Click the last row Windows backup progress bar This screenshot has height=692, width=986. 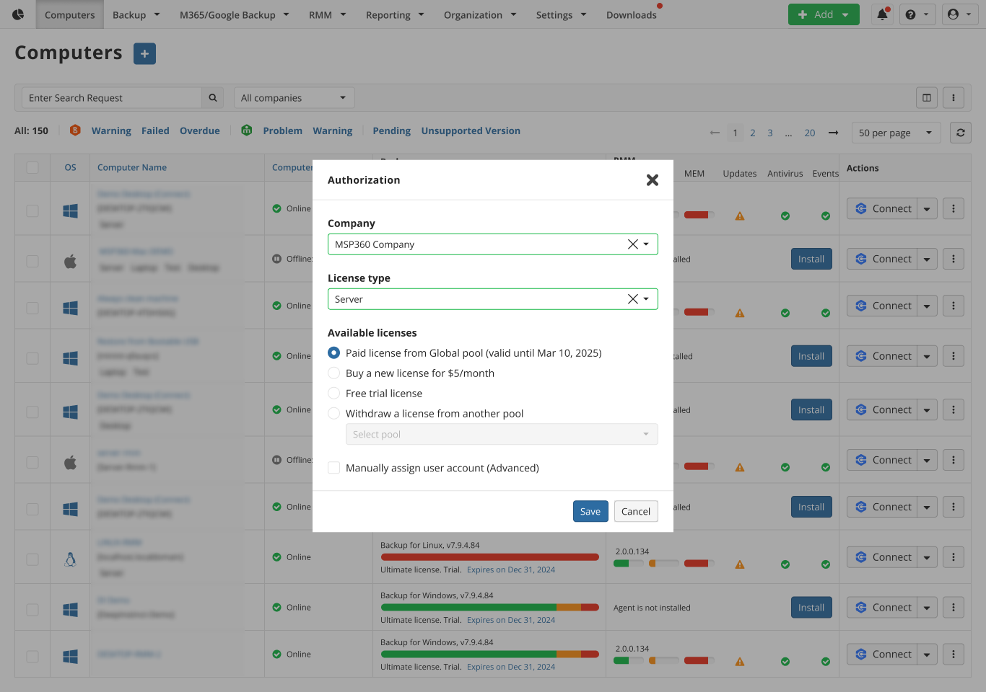(489, 655)
